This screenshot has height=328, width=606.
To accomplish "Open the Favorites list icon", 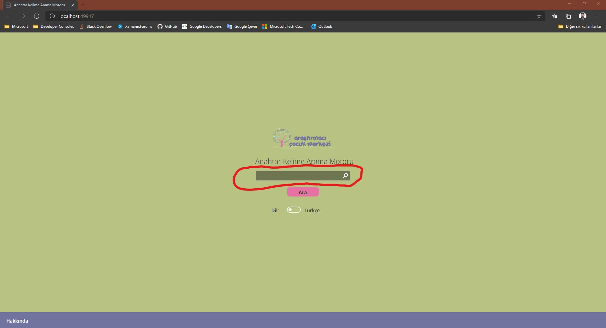I will coord(554,16).
